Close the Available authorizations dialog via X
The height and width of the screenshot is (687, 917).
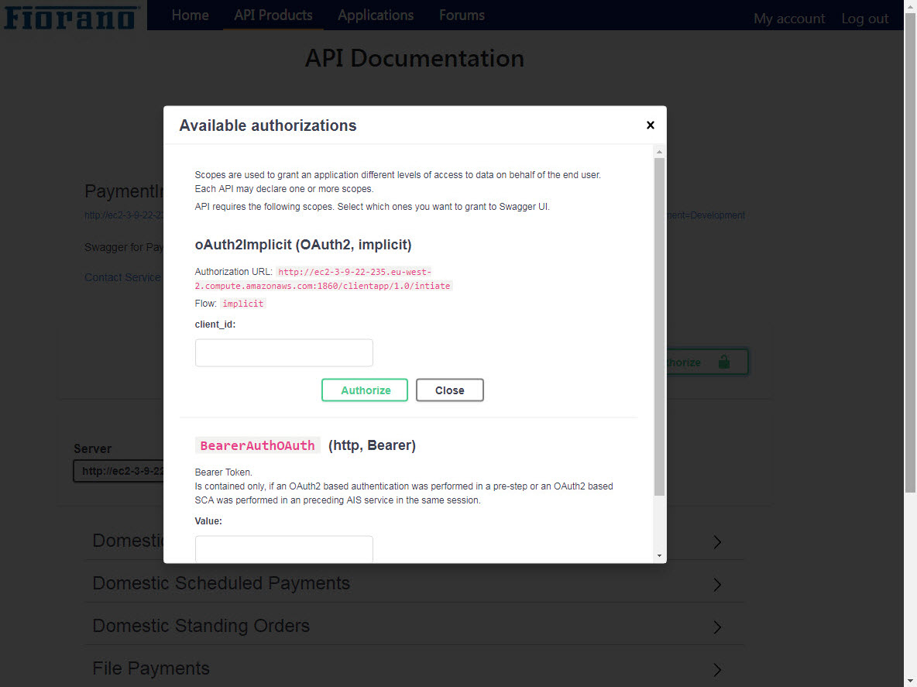pos(650,125)
